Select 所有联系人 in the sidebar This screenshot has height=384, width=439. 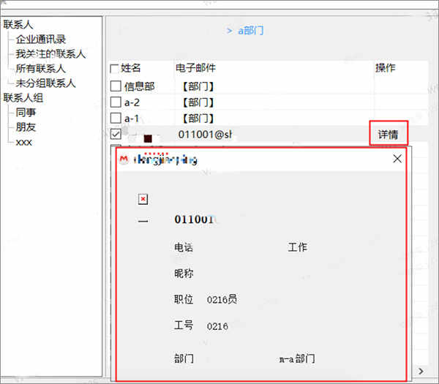40,68
